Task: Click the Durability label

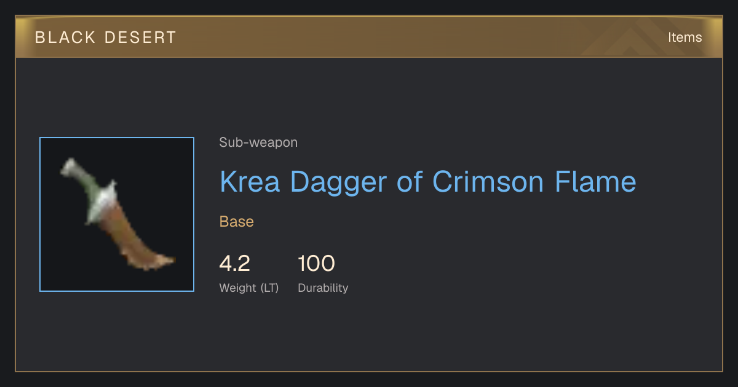Action: pyautogui.click(x=323, y=287)
